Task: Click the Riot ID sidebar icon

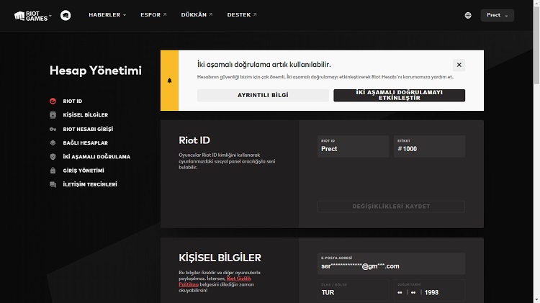Action: (x=53, y=101)
